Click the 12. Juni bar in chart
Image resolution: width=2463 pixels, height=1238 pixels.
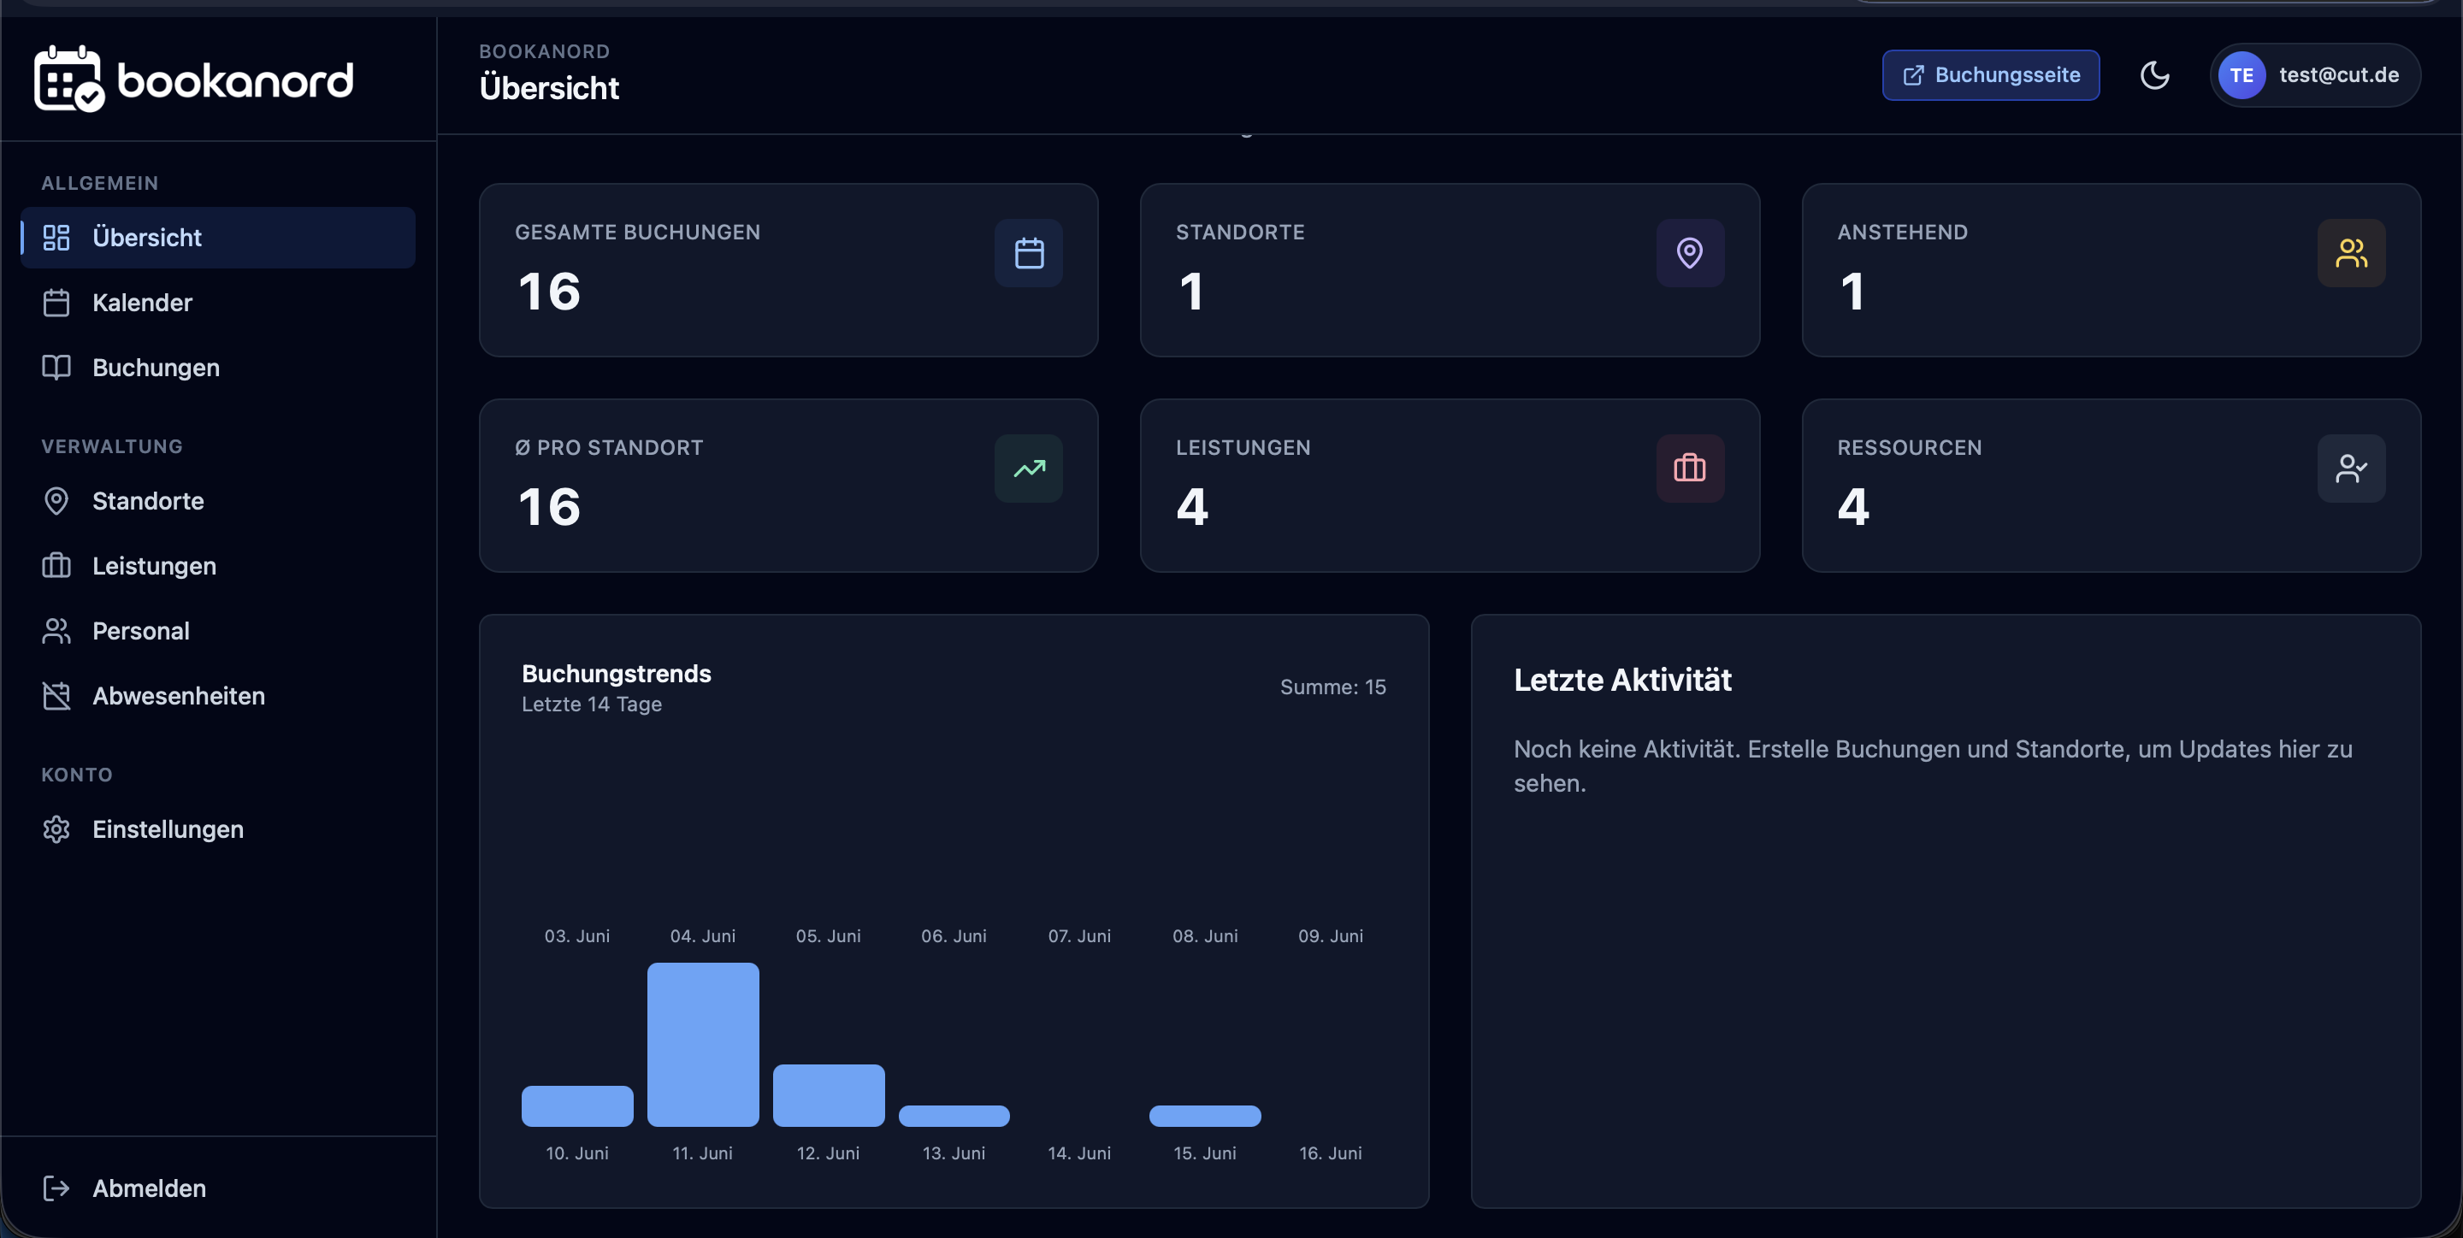828,1095
